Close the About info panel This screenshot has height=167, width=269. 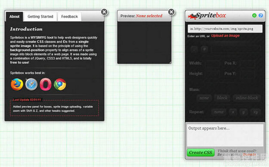click(x=104, y=12)
